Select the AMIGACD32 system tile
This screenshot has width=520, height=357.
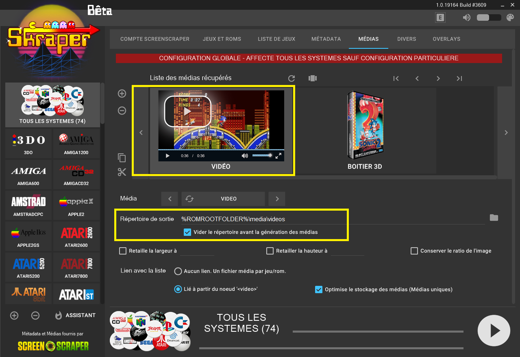coord(76,174)
